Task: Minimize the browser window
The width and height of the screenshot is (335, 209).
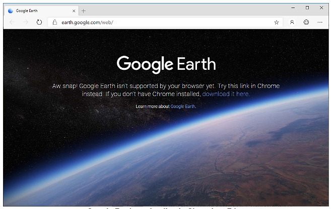Action: [x=293, y=8]
